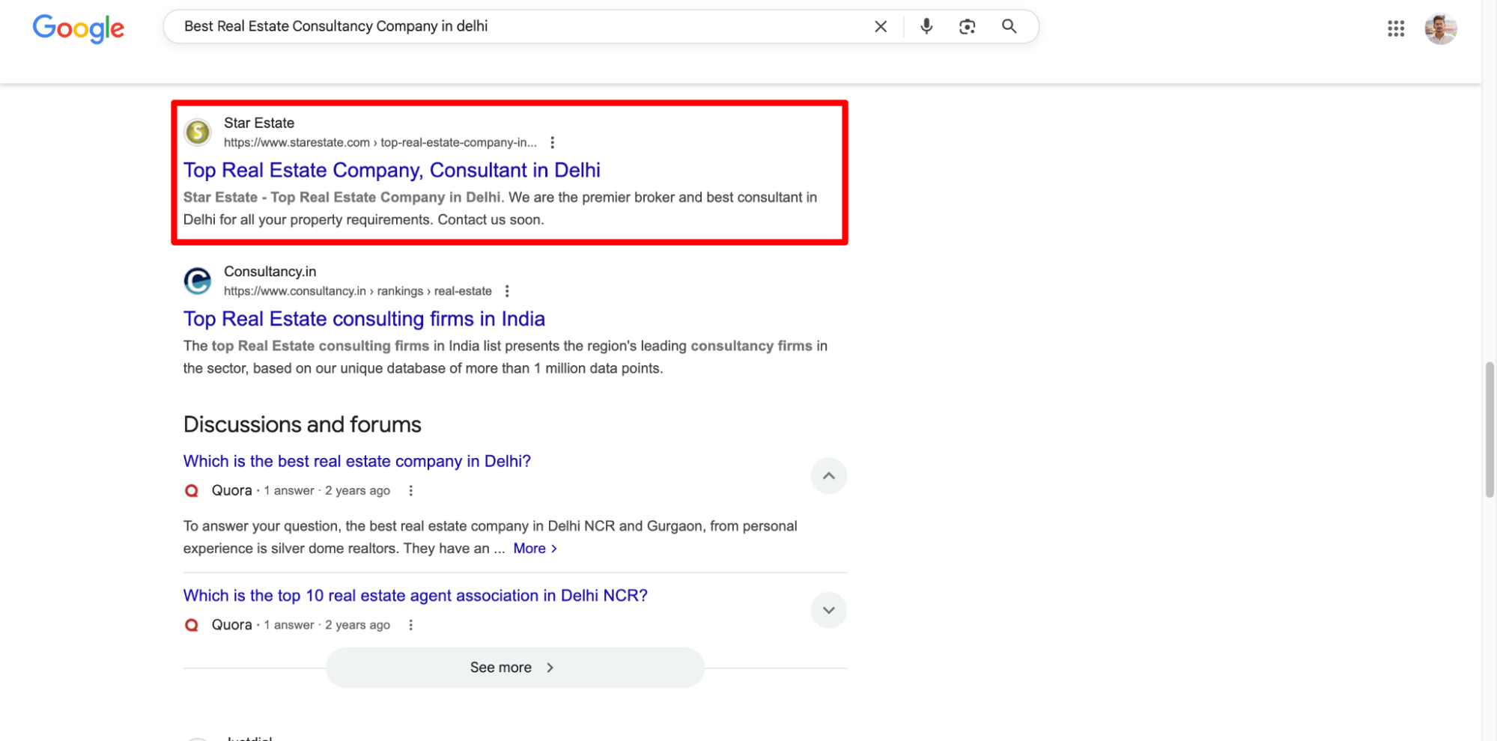Open the three-dot menu beside Star Estate URL

coord(552,142)
